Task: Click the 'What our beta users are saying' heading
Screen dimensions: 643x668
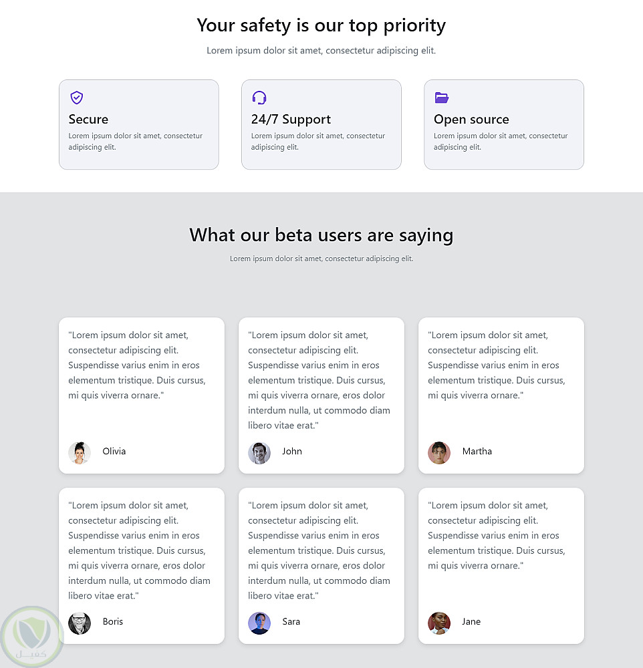Action: (321, 235)
